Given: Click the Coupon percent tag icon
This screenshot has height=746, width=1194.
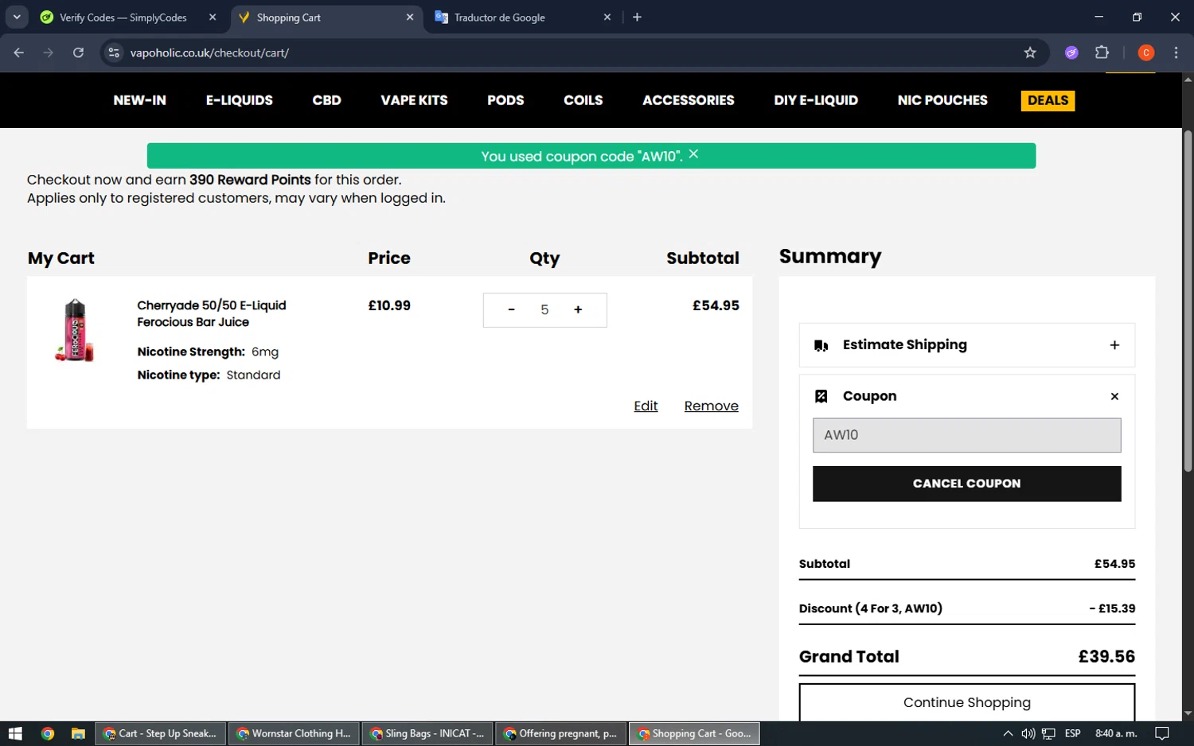Looking at the screenshot, I should click(x=821, y=396).
